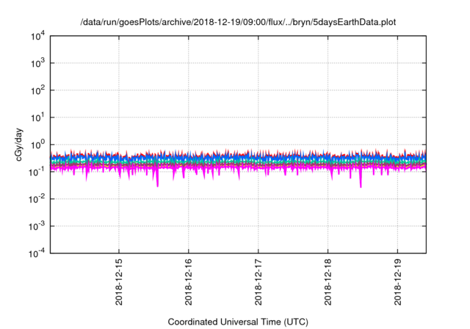Select the y-axis tick label 10^-3
Screen dimensions: 470x329
point(37,226)
